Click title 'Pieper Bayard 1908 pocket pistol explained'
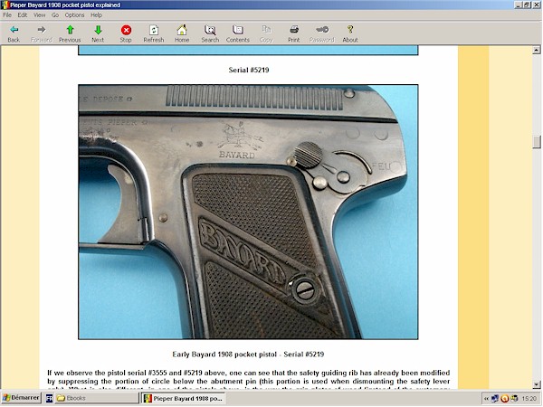The image size is (543, 407). [65, 5]
